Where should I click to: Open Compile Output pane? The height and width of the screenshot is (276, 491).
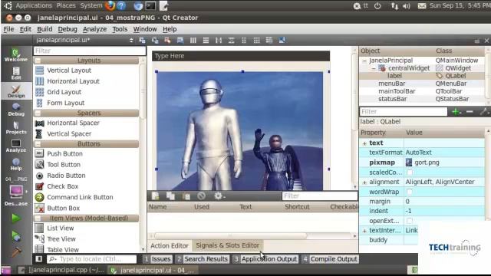tap(330, 259)
